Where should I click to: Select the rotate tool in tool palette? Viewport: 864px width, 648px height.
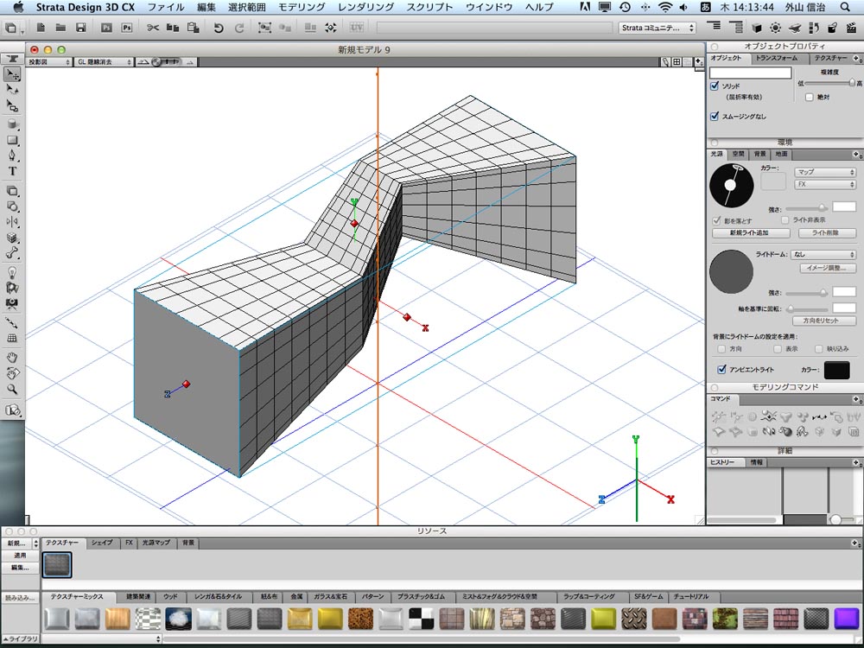pos(12,89)
